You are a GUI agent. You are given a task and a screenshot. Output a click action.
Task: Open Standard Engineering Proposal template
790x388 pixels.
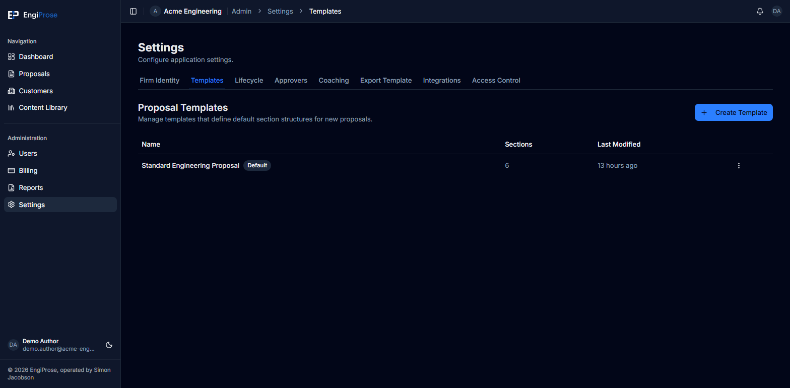click(x=190, y=165)
